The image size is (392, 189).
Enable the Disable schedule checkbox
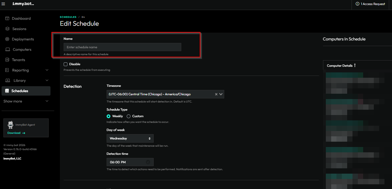pos(66,64)
